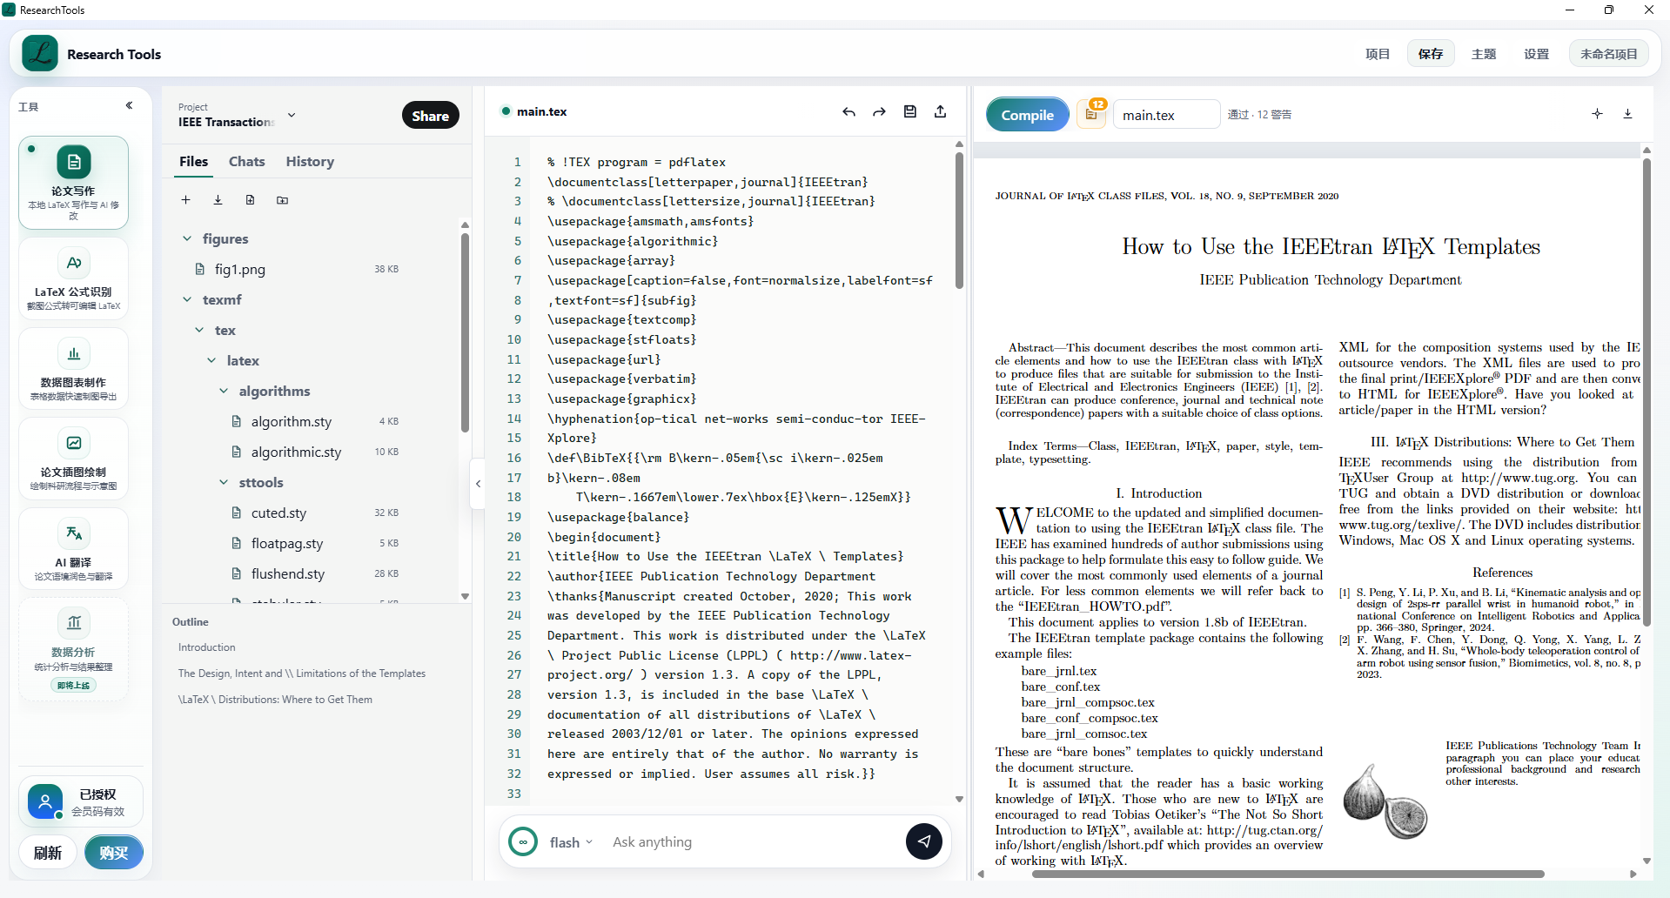Screen dimensions: 1670x898
Task: Click the sparkle icon in preview toolbar
Action: (x=1597, y=114)
